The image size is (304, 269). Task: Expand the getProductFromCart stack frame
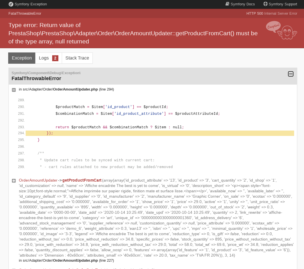coord(14,181)
